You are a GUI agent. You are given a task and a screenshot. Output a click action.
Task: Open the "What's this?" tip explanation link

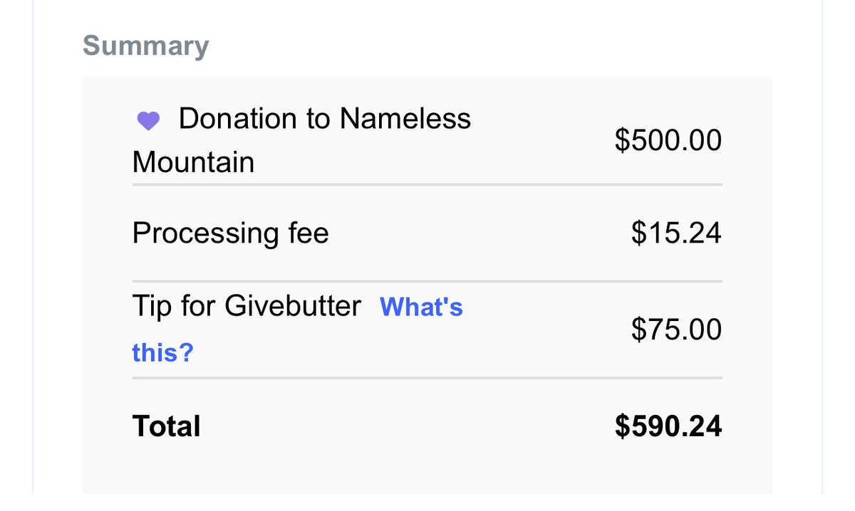(421, 307)
